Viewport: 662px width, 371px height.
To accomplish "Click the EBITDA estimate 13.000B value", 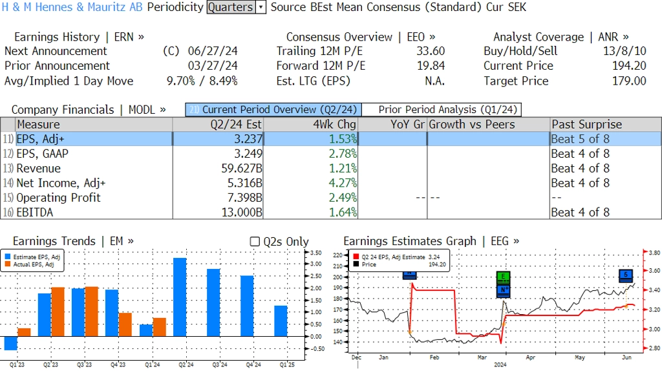I will pyautogui.click(x=242, y=212).
